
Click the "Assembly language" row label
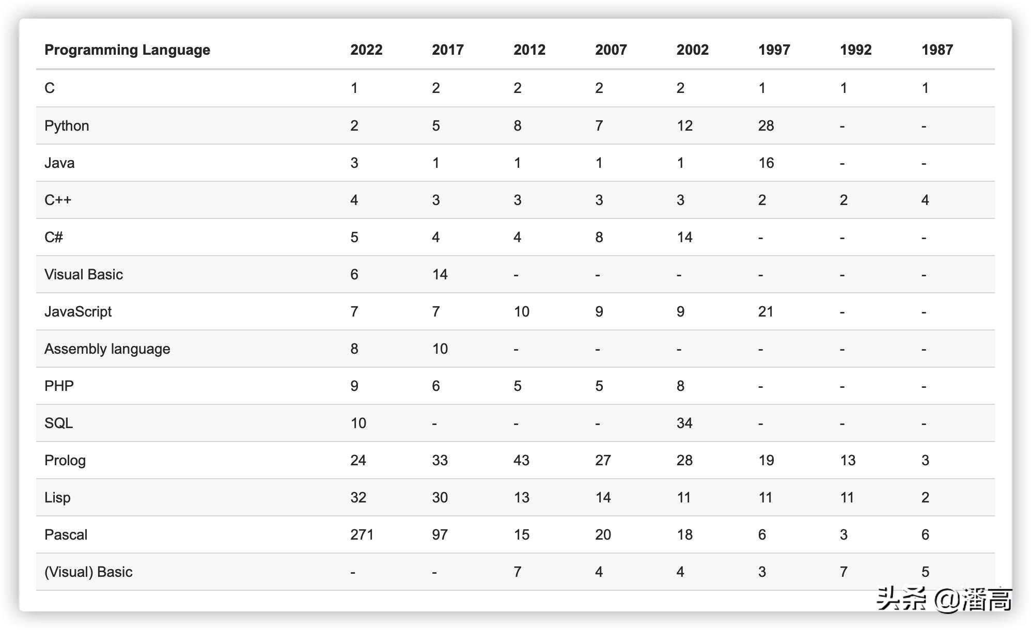[107, 349]
